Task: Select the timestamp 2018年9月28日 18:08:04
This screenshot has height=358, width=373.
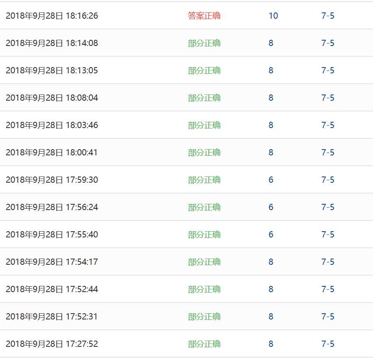Action: [x=52, y=98]
